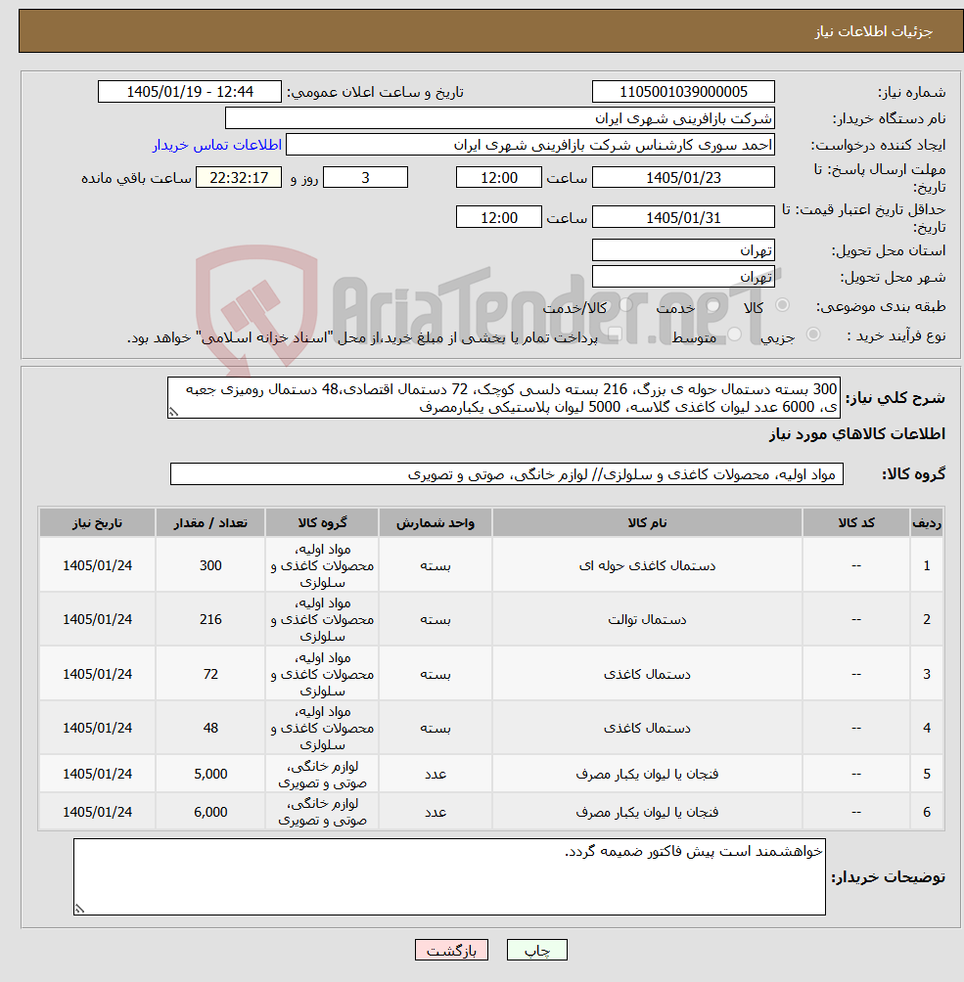Click the دستمال کاغذی cell in row 3

coord(647,674)
